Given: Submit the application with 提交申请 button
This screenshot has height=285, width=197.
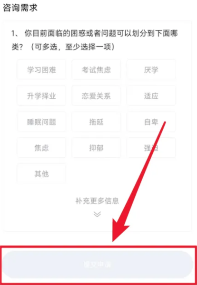Looking at the screenshot, I should [x=98, y=265].
